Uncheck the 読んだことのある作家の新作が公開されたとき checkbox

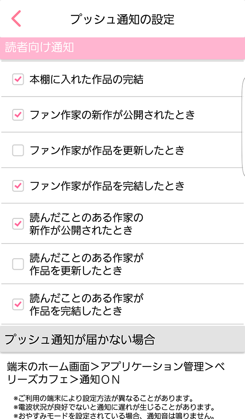pyautogui.click(x=18, y=224)
